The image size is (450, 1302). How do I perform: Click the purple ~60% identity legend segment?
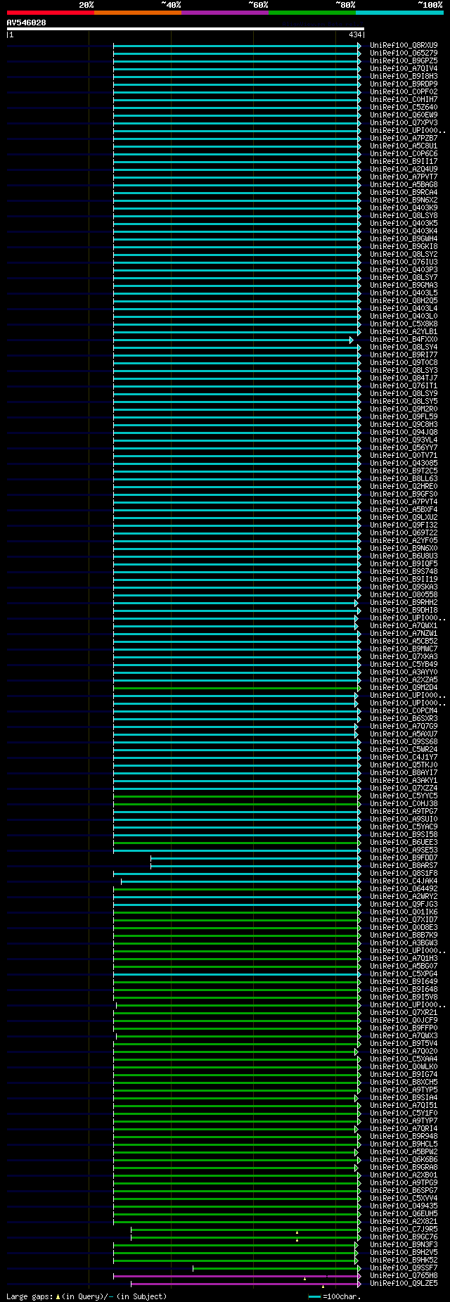(224, 13)
